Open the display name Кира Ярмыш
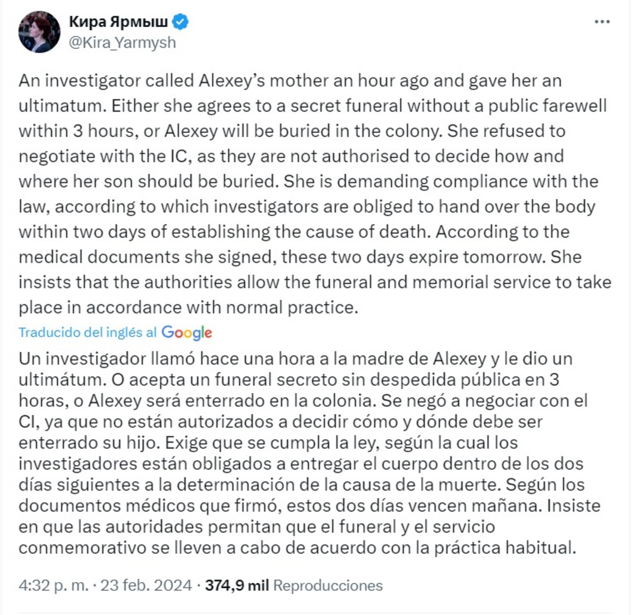This screenshot has height=615, width=637. tap(118, 22)
